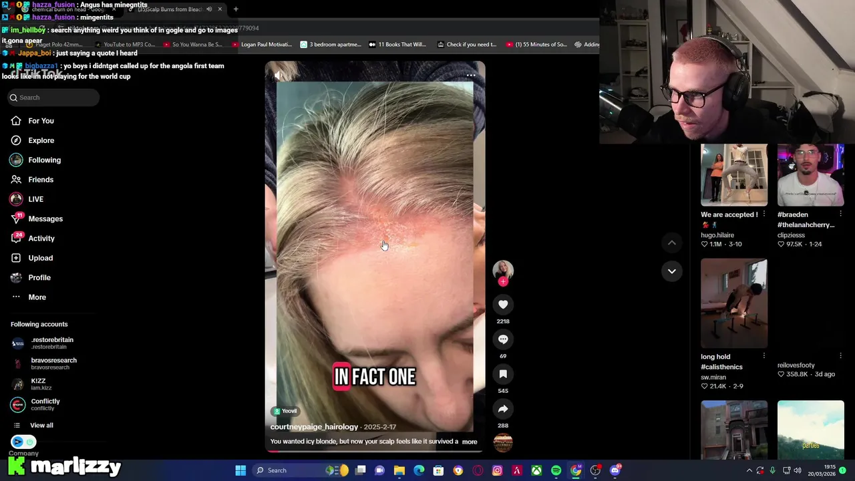The image size is (855, 481).
Task: Click the TikTok search field
Action: coord(53,98)
